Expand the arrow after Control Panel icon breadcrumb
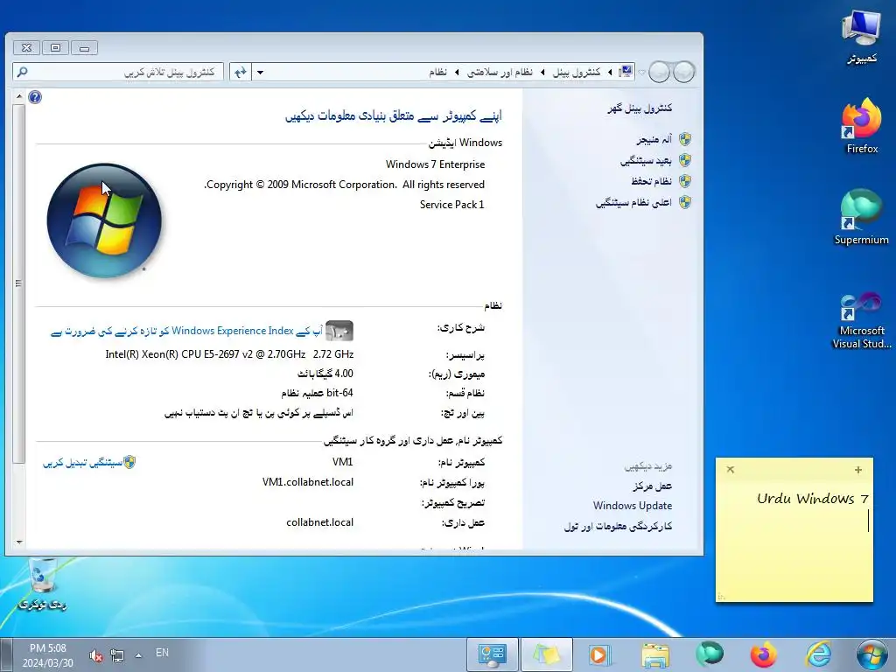The image size is (896, 672). pyautogui.click(x=610, y=72)
